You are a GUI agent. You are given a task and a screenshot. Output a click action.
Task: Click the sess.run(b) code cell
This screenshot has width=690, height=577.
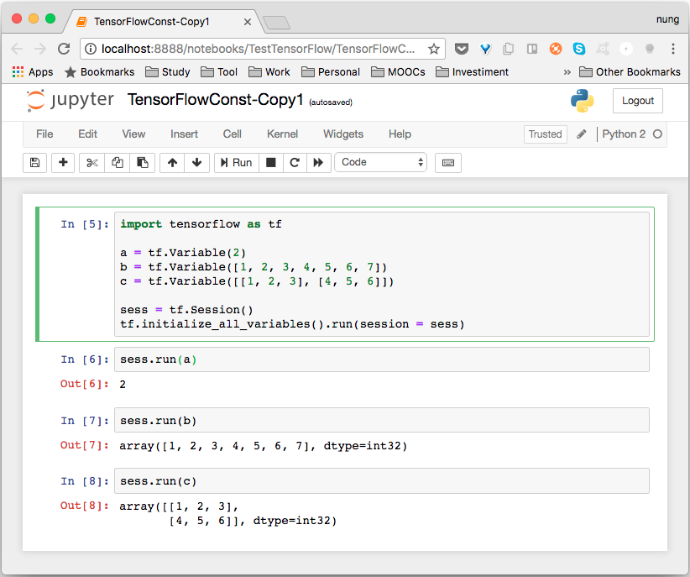click(x=382, y=420)
